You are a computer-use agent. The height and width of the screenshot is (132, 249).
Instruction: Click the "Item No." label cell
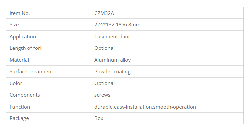pyautogui.click(x=20, y=13)
